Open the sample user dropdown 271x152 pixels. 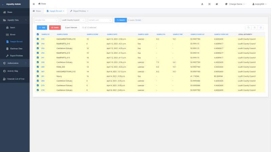pyautogui.click(x=100, y=20)
